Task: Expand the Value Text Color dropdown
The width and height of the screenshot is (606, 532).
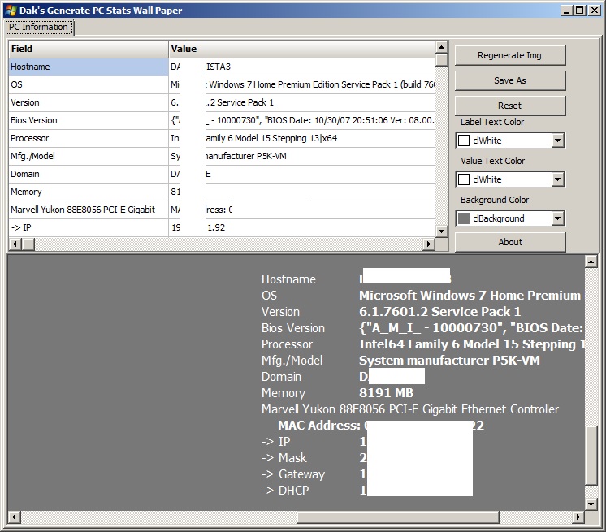Action: [x=557, y=179]
